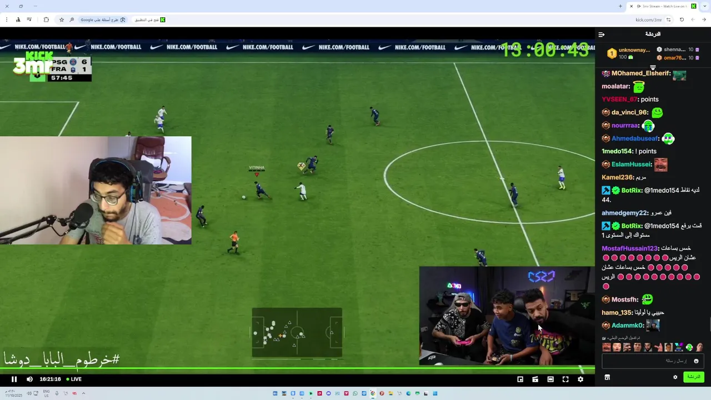
Task: Close the 3mr Stream browser tab
Action: [631, 6]
